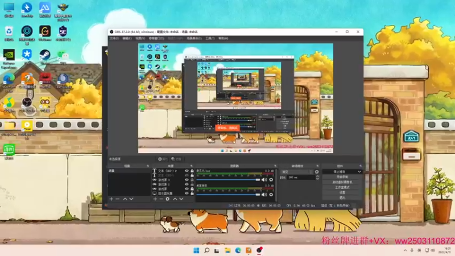Screen dimensions: 455x256
Task: Open source 属性 properties button
Action: click(x=163, y=159)
